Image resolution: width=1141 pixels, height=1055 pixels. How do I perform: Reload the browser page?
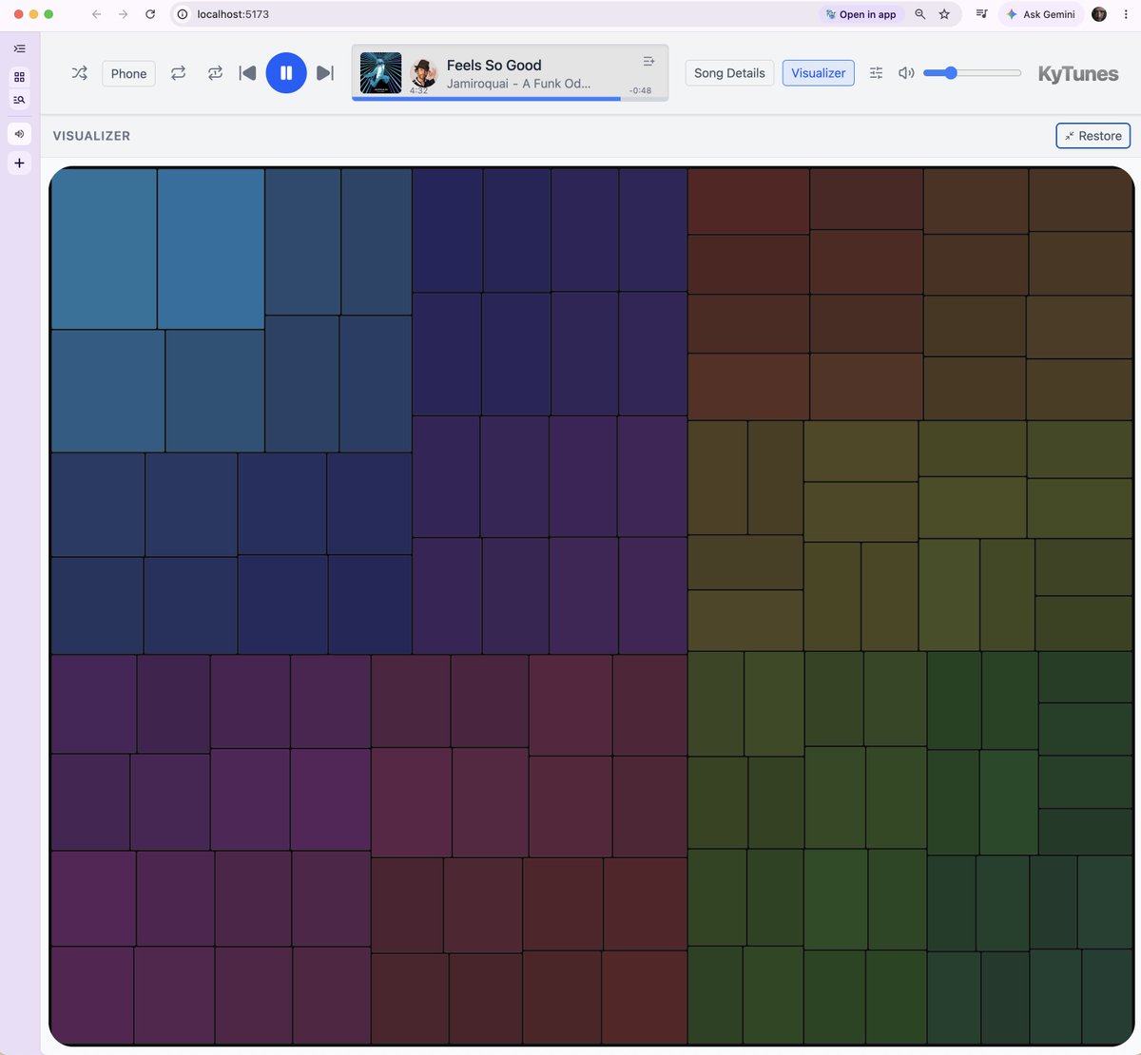(x=150, y=14)
